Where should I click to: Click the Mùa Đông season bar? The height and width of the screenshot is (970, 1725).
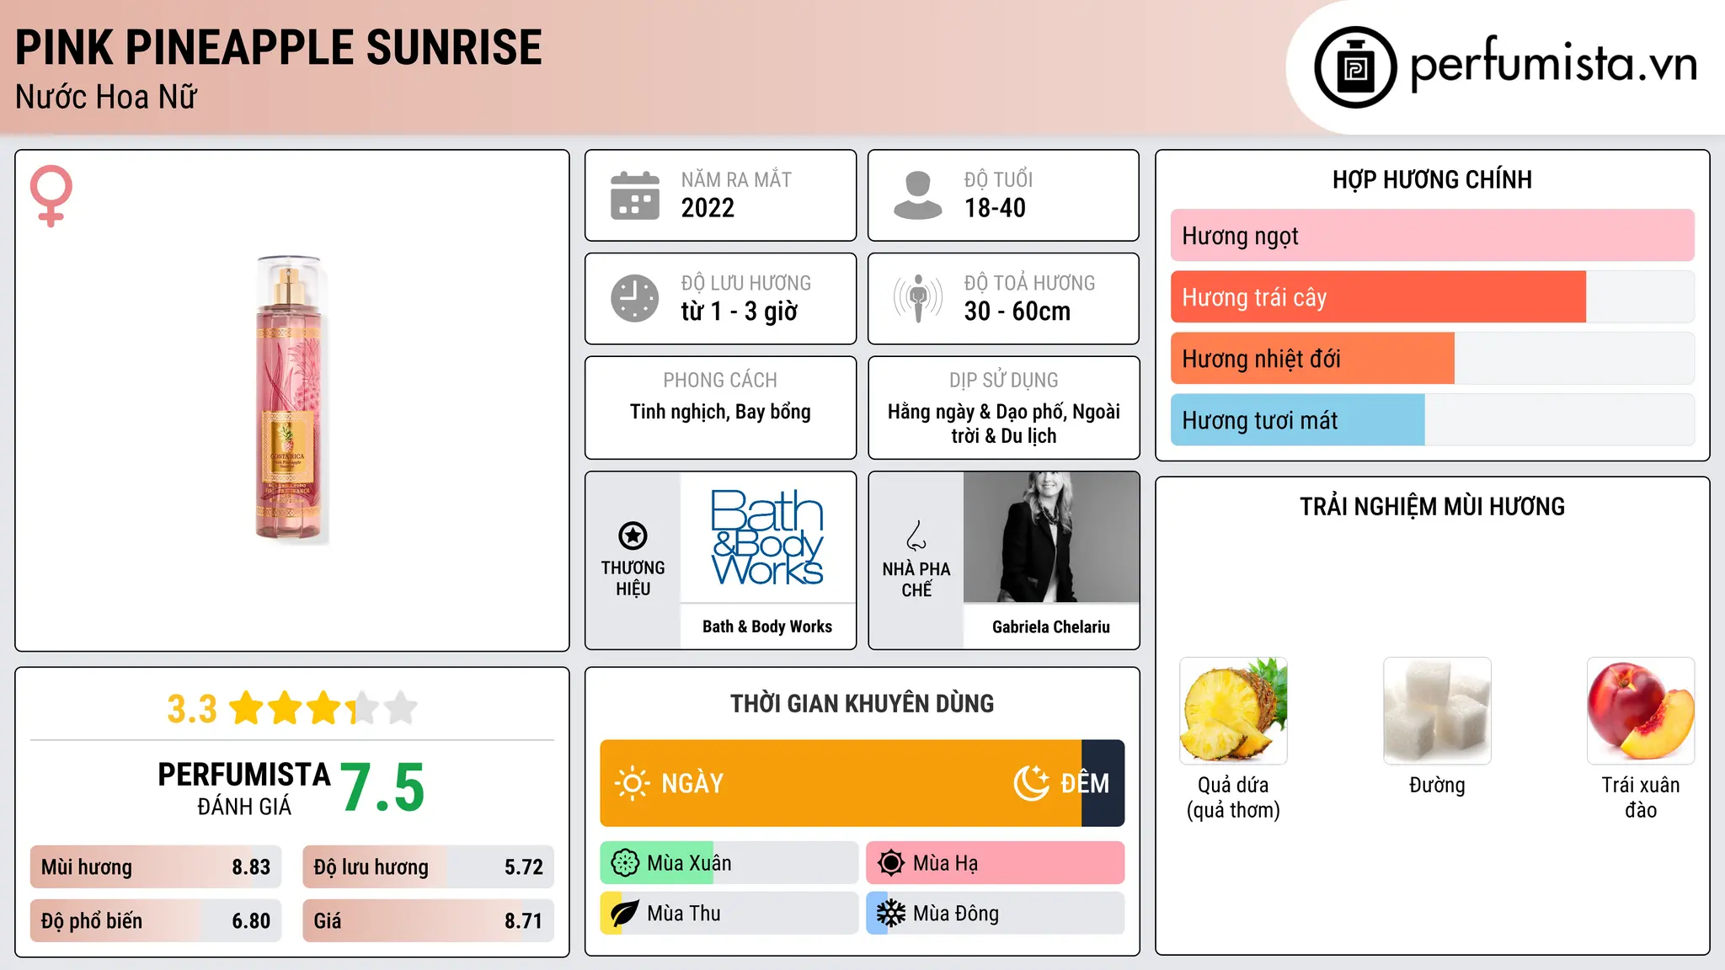996,914
